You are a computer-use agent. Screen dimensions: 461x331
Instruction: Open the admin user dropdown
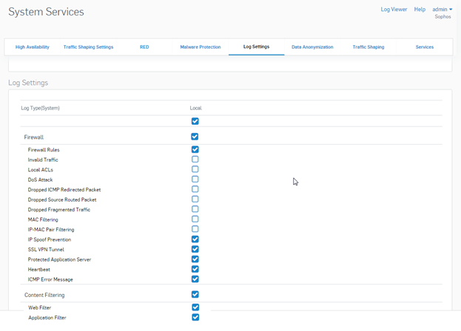tap(442, 10)
